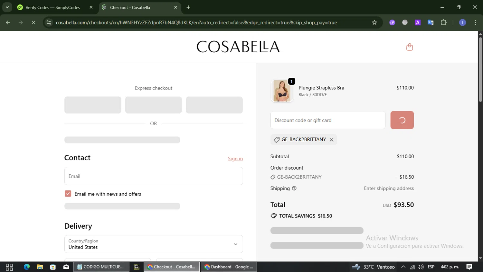The image size is (483, 272).
Task: Open the tab search dropdown arrow
Action: pyautogui.click(x=7, y=7)
